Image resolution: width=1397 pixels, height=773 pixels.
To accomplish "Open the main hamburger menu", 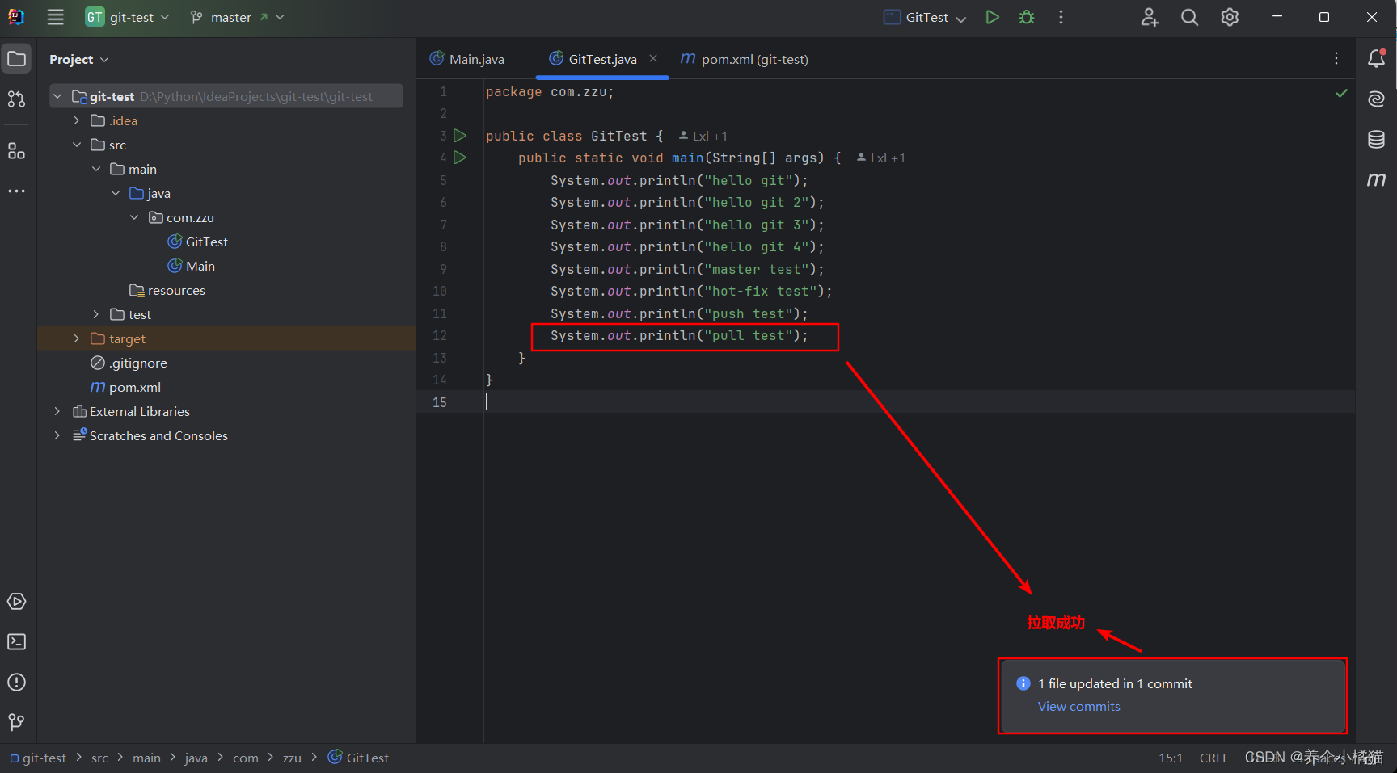I will point(55,17).
